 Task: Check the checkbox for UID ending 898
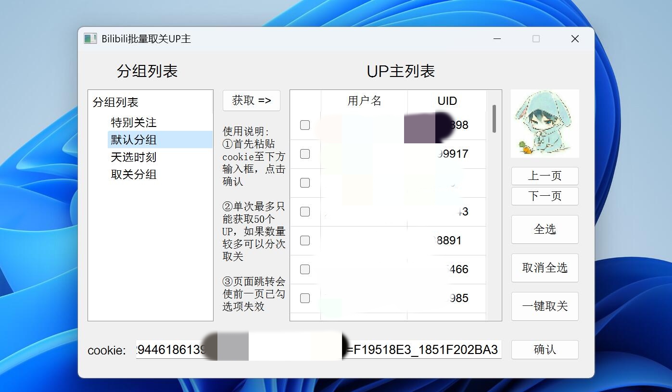(304, 125)
